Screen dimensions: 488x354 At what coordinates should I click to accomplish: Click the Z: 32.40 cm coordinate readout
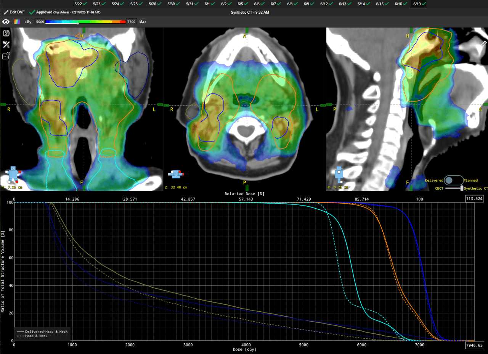(x=176, y=187)
